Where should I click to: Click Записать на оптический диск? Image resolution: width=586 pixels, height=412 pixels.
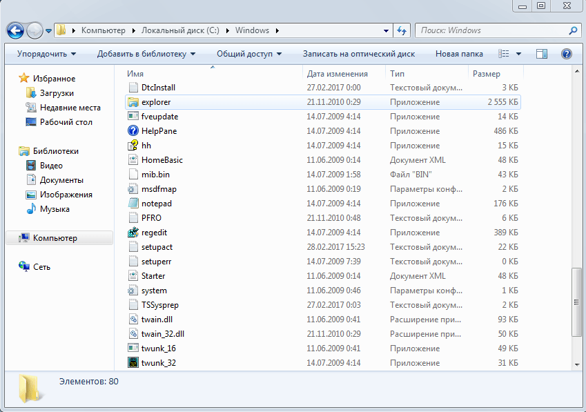[359, 54]
